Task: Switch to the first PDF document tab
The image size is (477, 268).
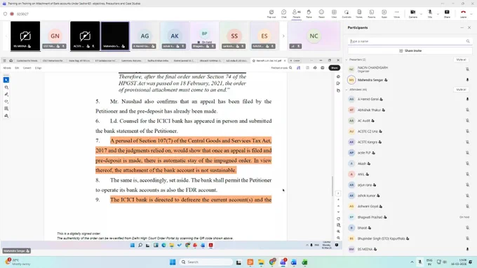Action: pyautogui.click(x=27, y=60)
